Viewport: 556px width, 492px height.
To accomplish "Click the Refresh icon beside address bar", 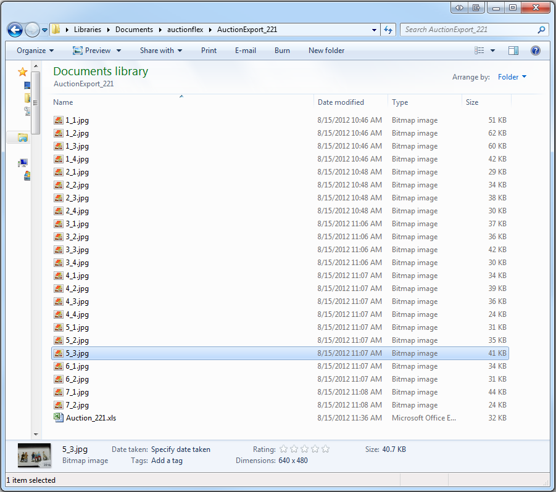I will (x=389, y=30).
